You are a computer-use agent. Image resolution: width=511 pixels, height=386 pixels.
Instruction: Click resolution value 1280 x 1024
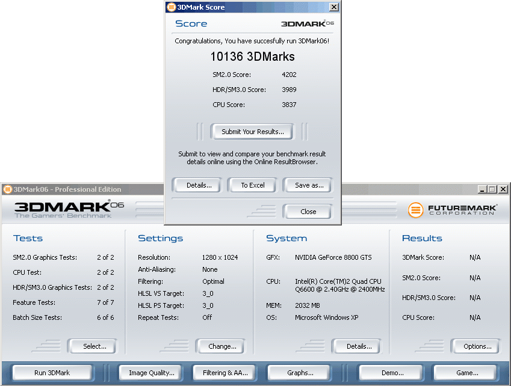click(220, 257)
